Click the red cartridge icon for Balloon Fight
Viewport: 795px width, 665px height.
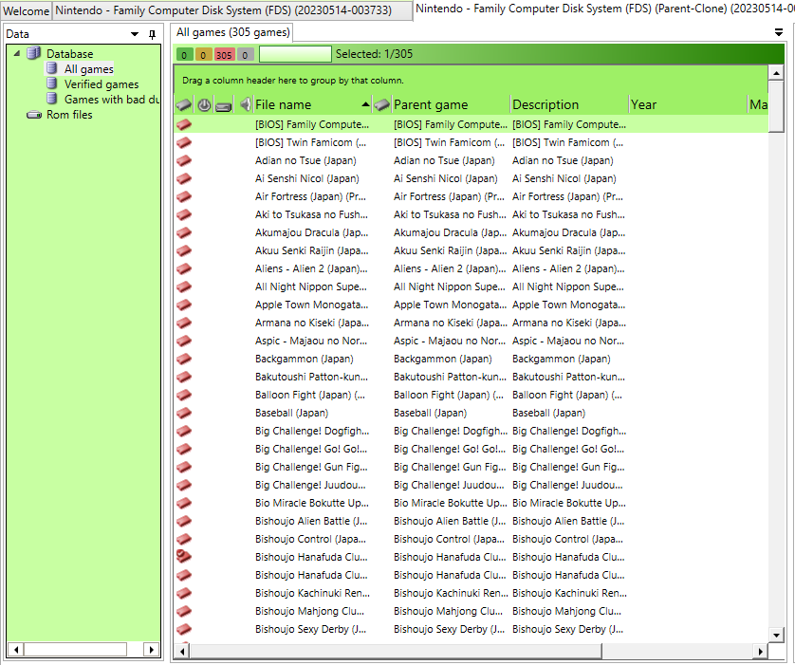(183, 395)
